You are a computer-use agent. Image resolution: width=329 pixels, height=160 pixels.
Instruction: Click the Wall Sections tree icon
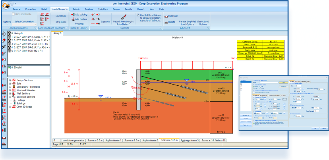point(14,94)
